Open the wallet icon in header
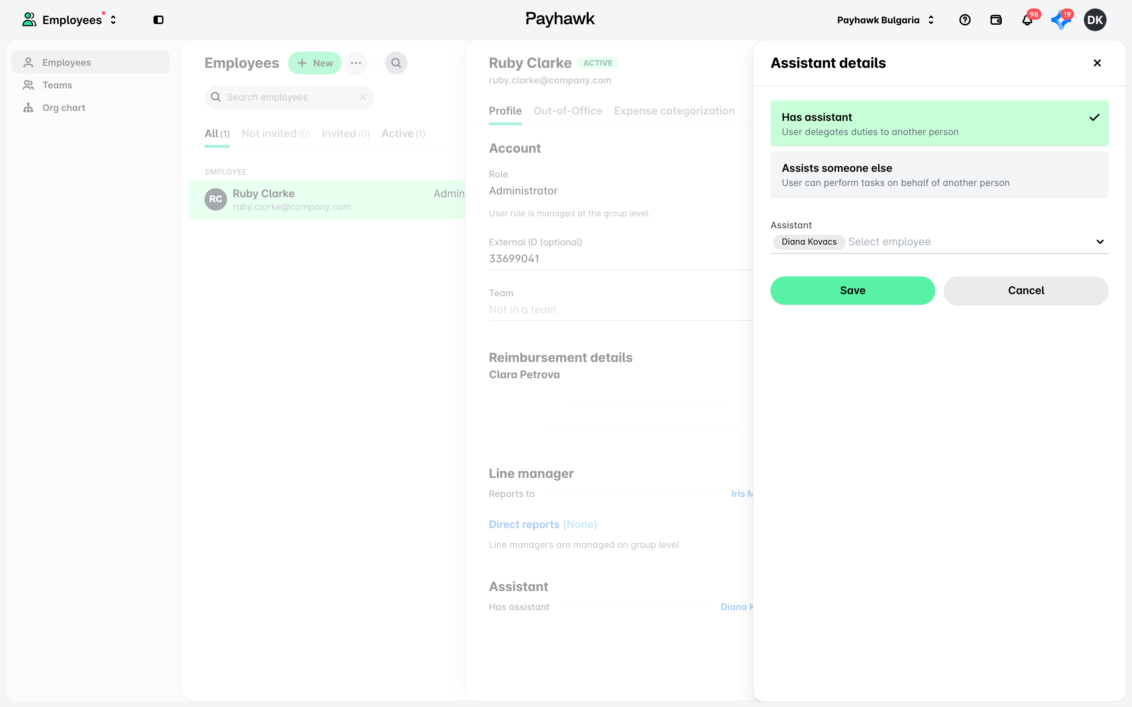This screenshot has height=707, width=1132. click(996, 20)
